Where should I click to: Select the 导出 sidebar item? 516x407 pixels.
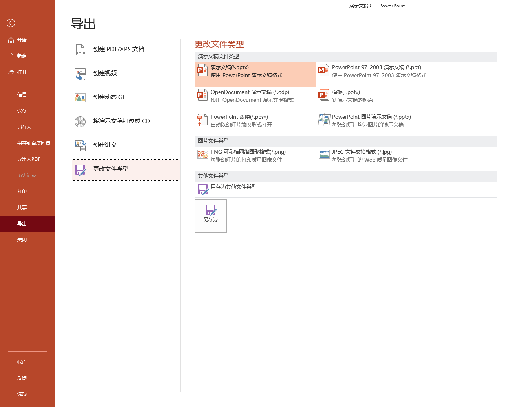coord(28,224)
